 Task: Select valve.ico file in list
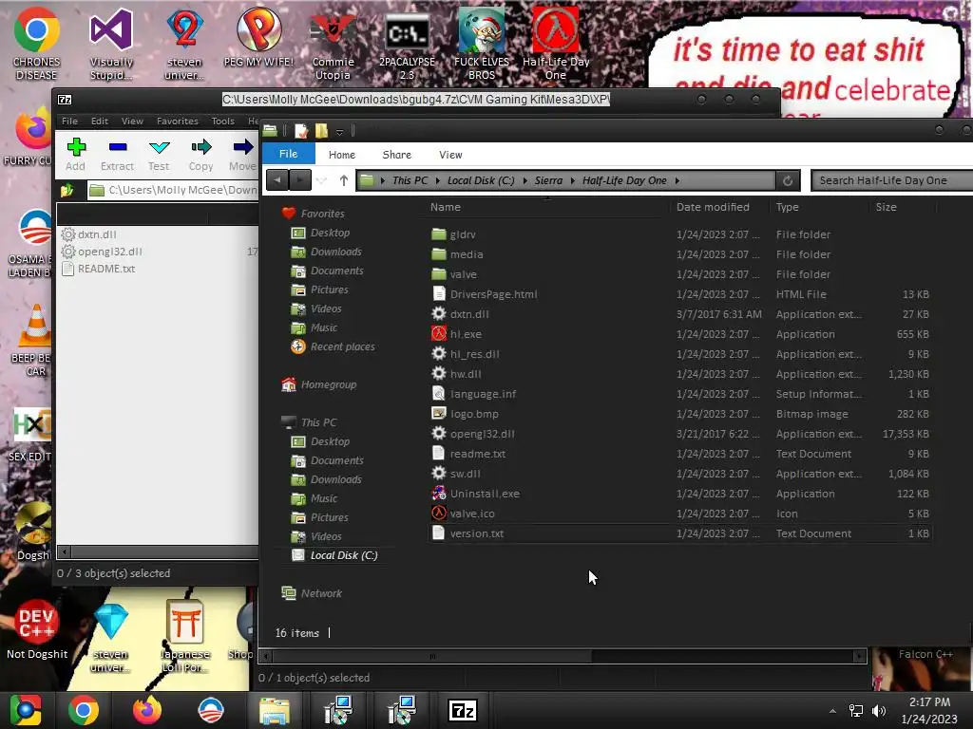(472, 514)
